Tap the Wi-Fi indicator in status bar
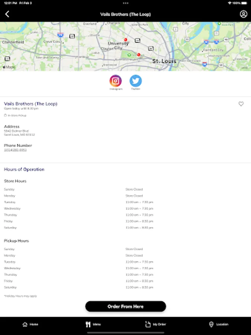 click(230, 3)
